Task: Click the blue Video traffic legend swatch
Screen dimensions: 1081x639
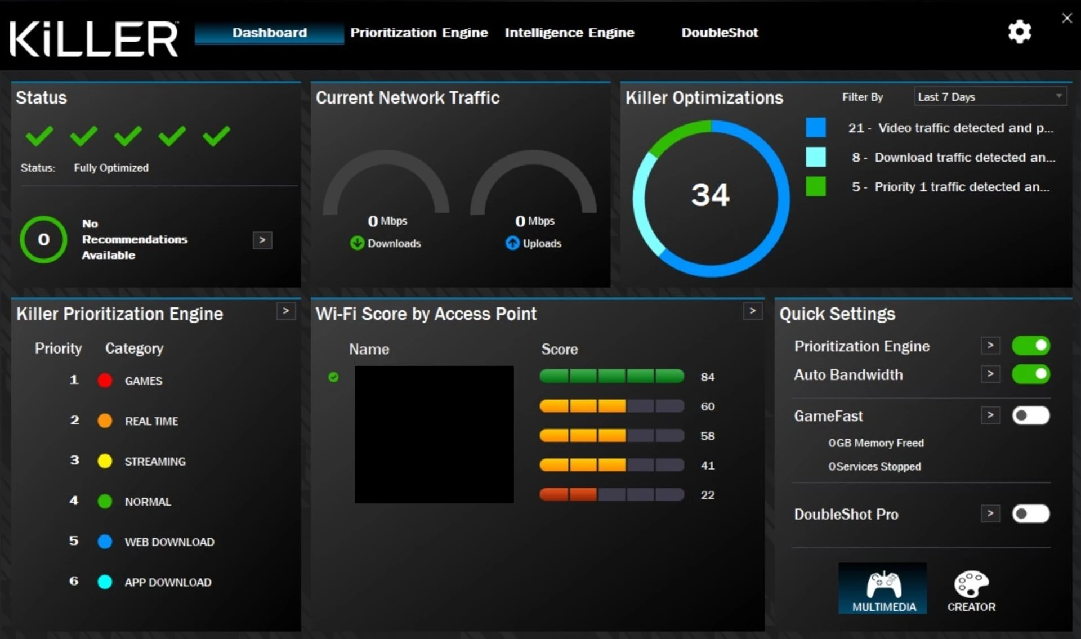Action: [816, 128]
